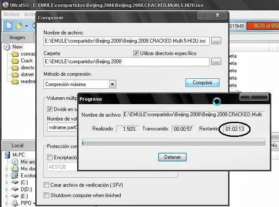
Task: Click the dotnet folder icon
Action: point(15,75)
